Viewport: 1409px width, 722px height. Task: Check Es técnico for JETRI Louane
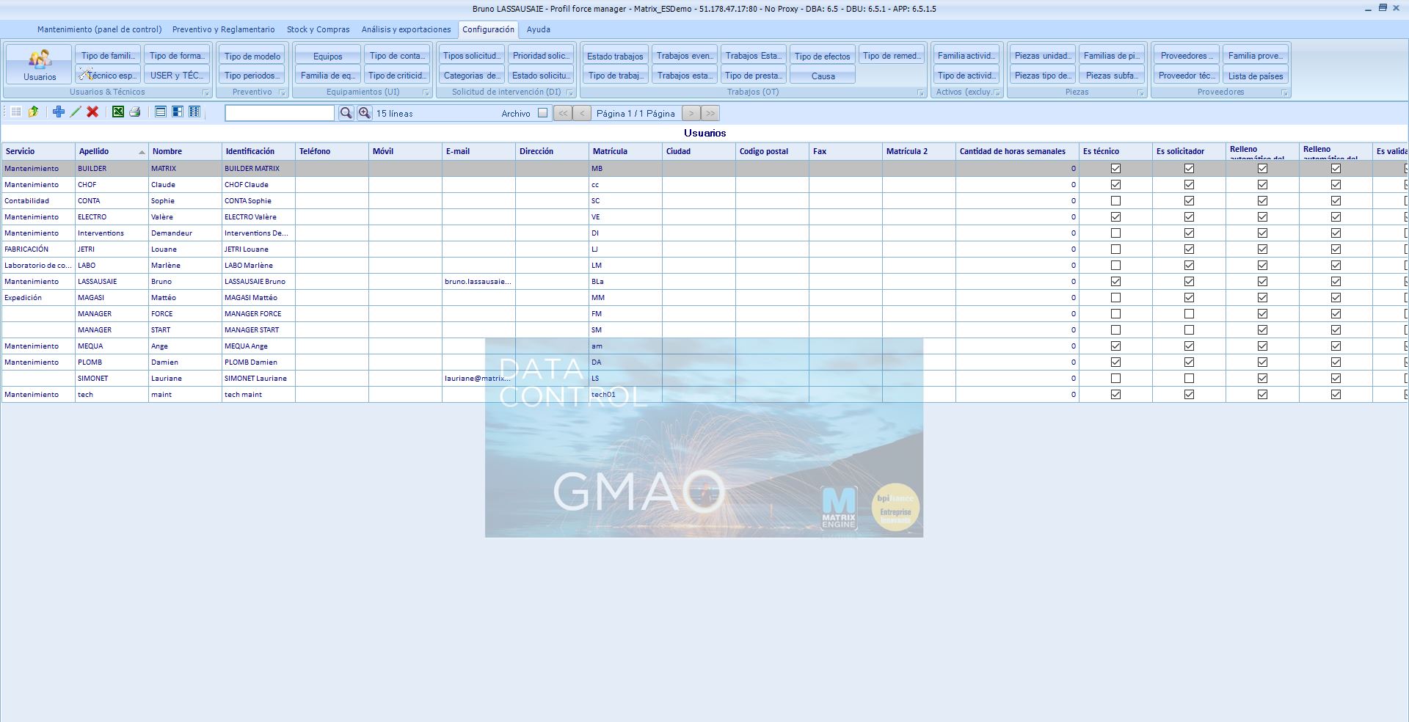1115,249
